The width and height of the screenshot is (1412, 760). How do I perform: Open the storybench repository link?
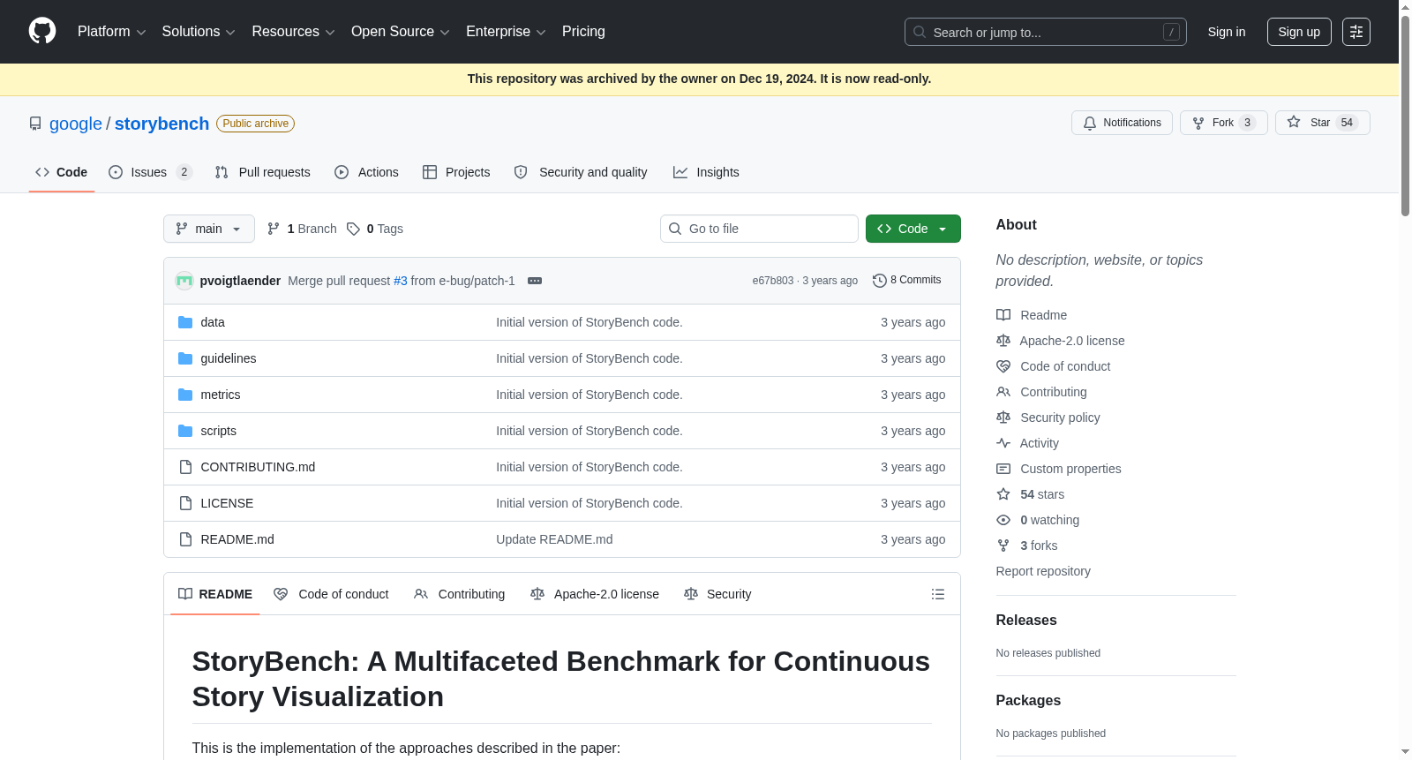[x=161, y=124]
